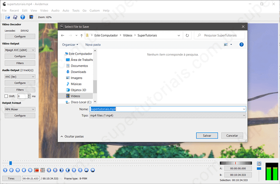Open the Video Output codec dropdown
280x184 pixels.
(x=20, y=50)
